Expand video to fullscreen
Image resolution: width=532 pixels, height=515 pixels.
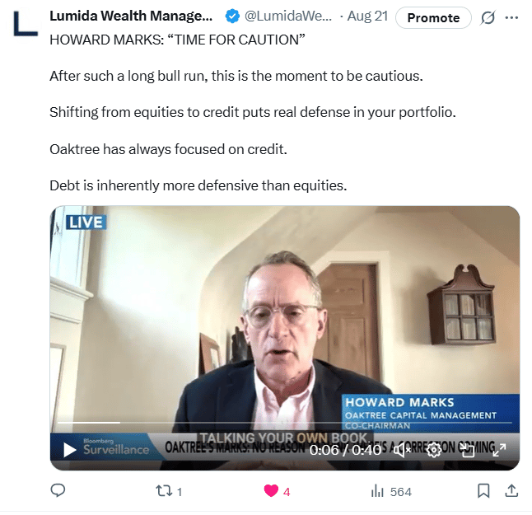pos(499,450)
